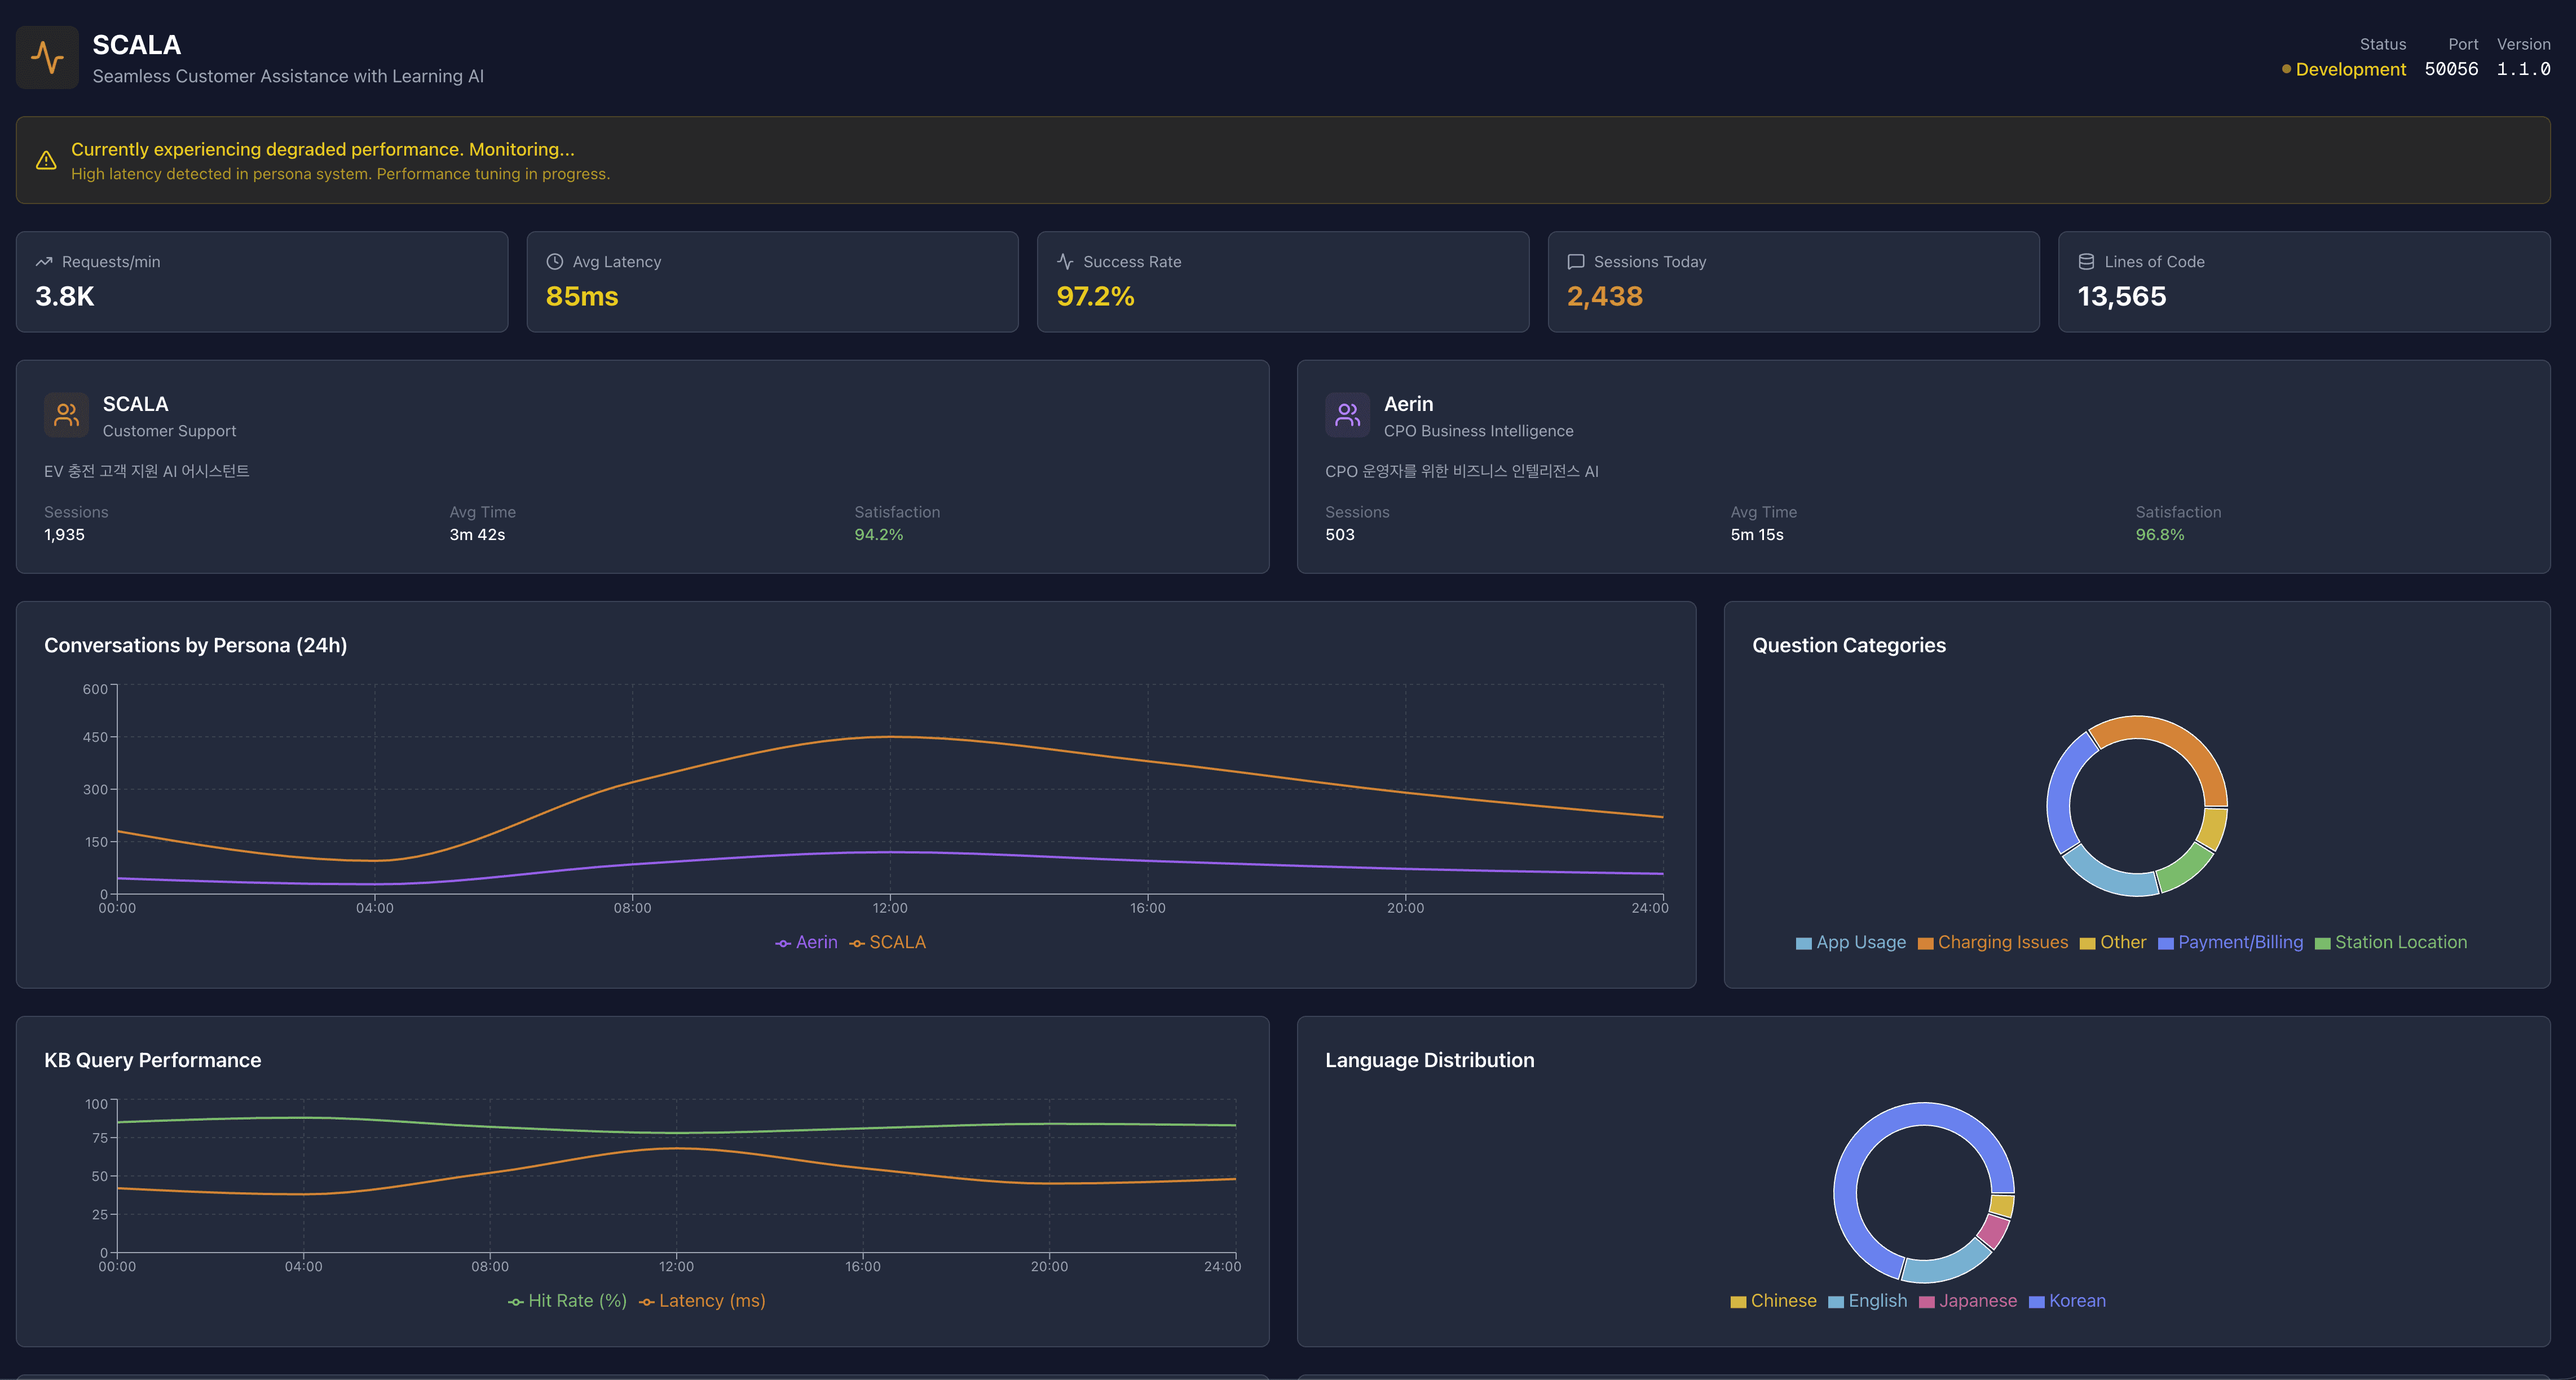2576x1380 pixels.
Task: Toggle Latency (ms) legend entry
Action: click(x=702, y=1300)
